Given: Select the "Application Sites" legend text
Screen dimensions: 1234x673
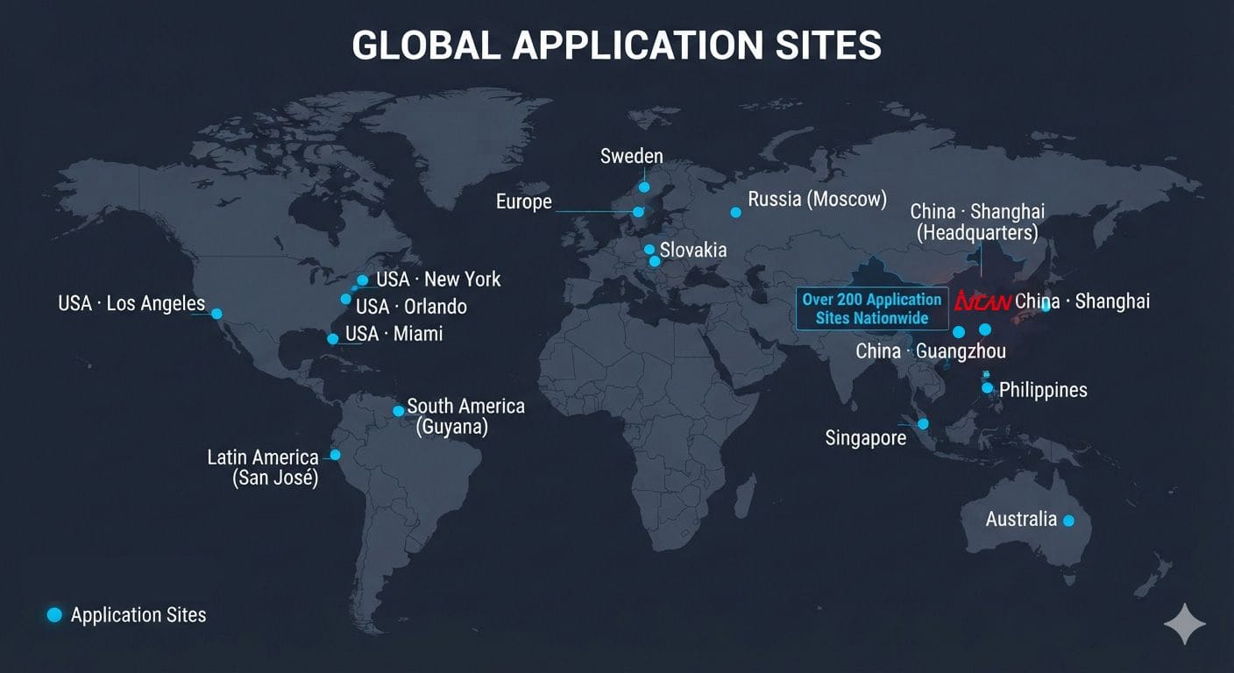Looking at the screenshot, I should 138,615.
